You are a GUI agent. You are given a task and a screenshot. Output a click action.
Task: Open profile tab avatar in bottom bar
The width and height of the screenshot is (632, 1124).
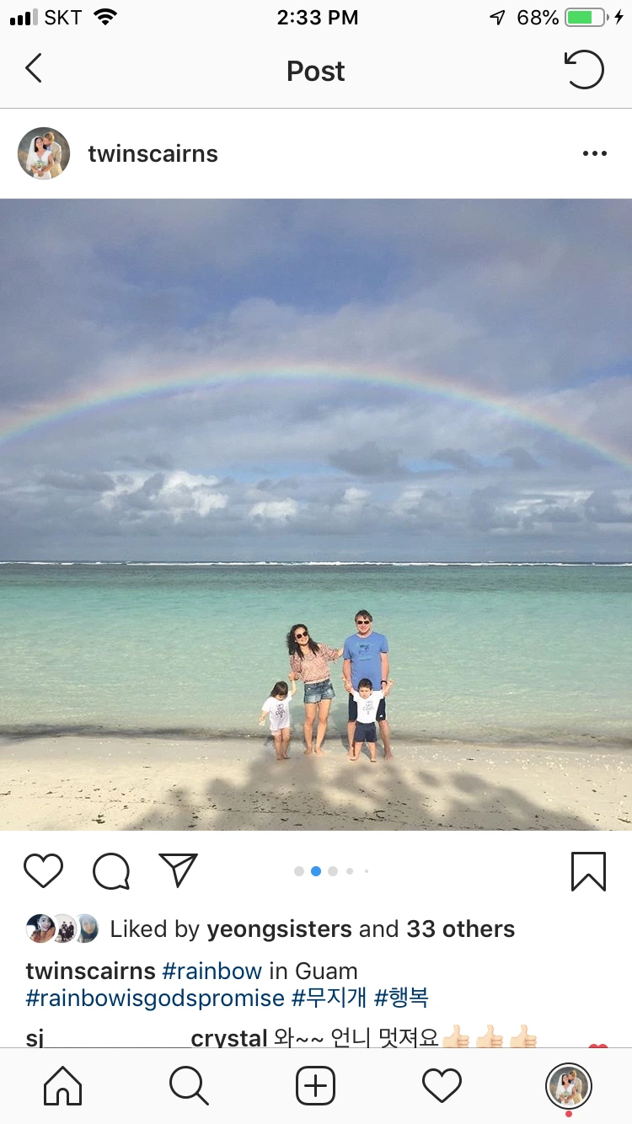tap(569, 1087)
